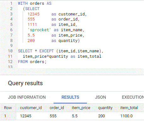Click value 200 in editor line 8
Viewport: 144px width, 123px height.
(x=31, y=41)
